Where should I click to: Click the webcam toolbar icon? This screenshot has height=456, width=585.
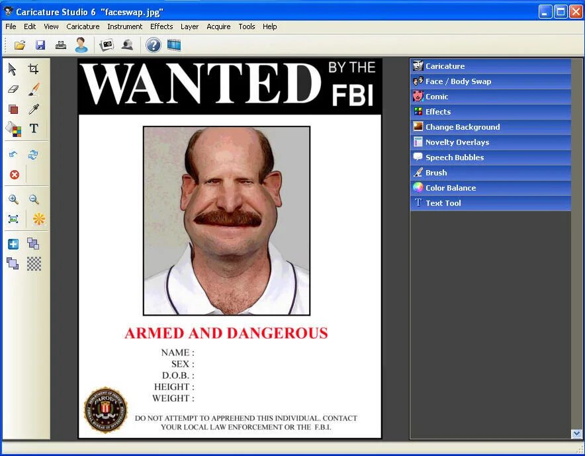coord(127,45)
